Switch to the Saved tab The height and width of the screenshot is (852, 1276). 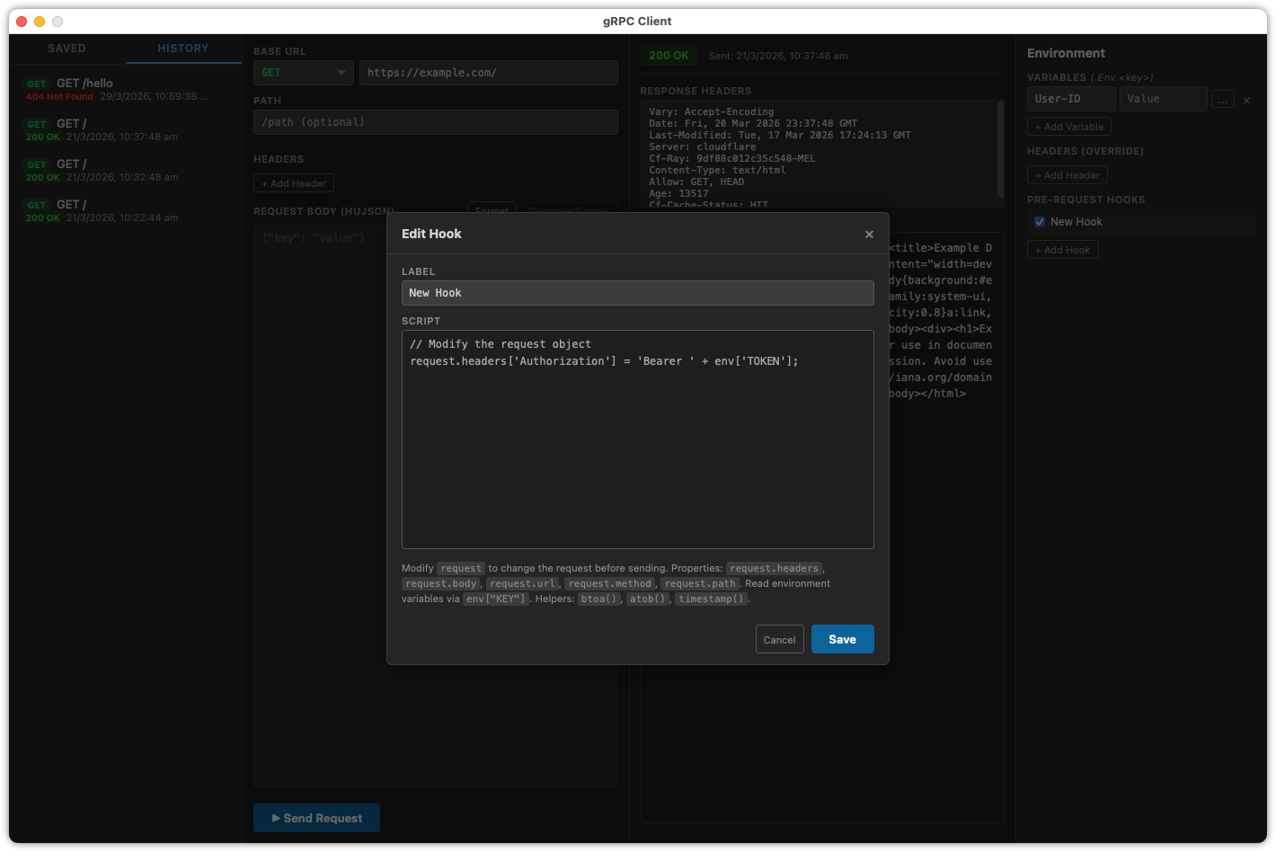click(67, 49)
